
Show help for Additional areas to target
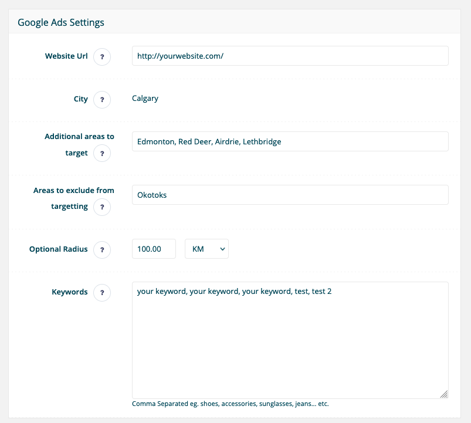point(102,154)
